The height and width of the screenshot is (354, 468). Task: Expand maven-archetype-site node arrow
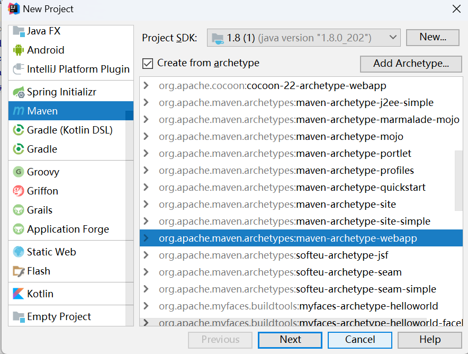click(x=146, y=205)
